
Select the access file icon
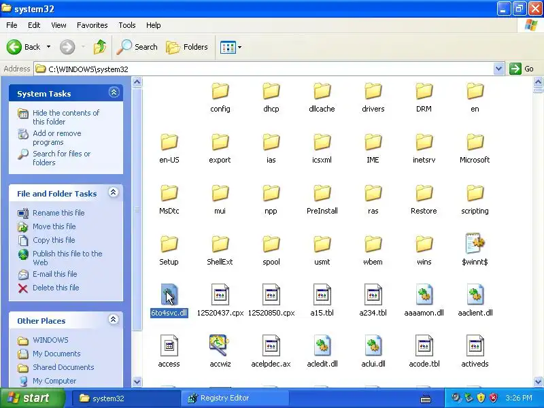click(x=169, y=345)
